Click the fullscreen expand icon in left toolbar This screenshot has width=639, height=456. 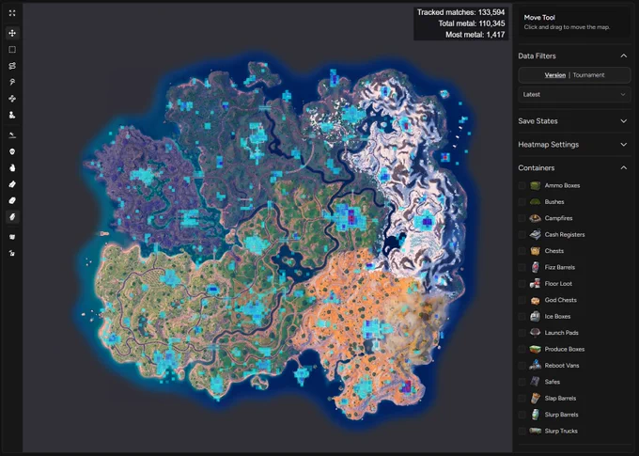[12, 13]
